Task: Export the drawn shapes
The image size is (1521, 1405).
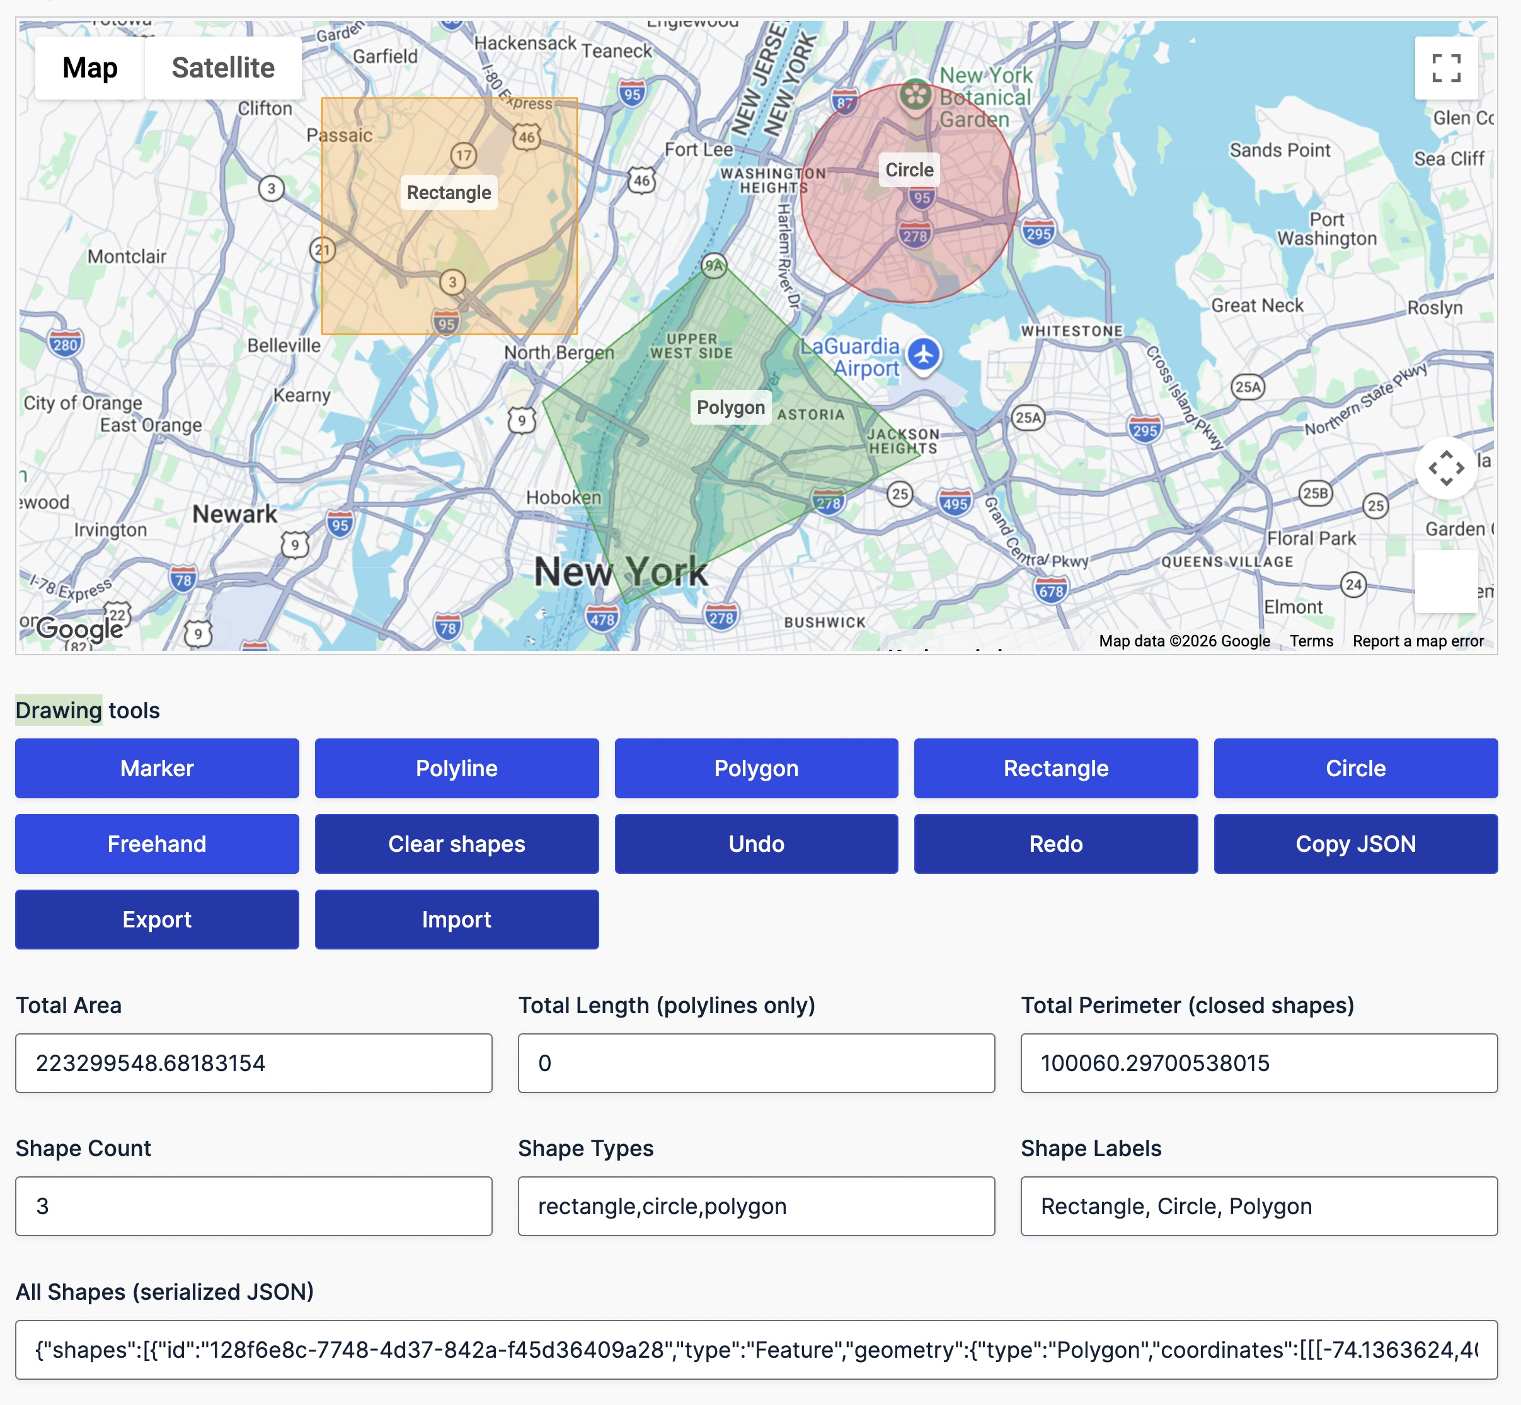Action: click(x=158, y=919)
